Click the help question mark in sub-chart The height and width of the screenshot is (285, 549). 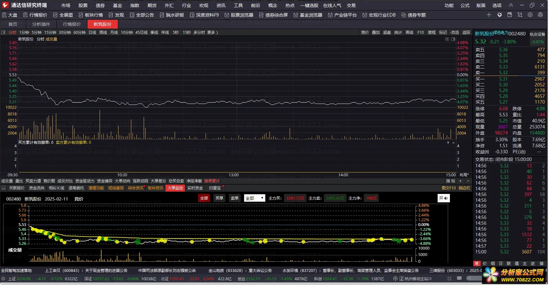pos(448,143)
